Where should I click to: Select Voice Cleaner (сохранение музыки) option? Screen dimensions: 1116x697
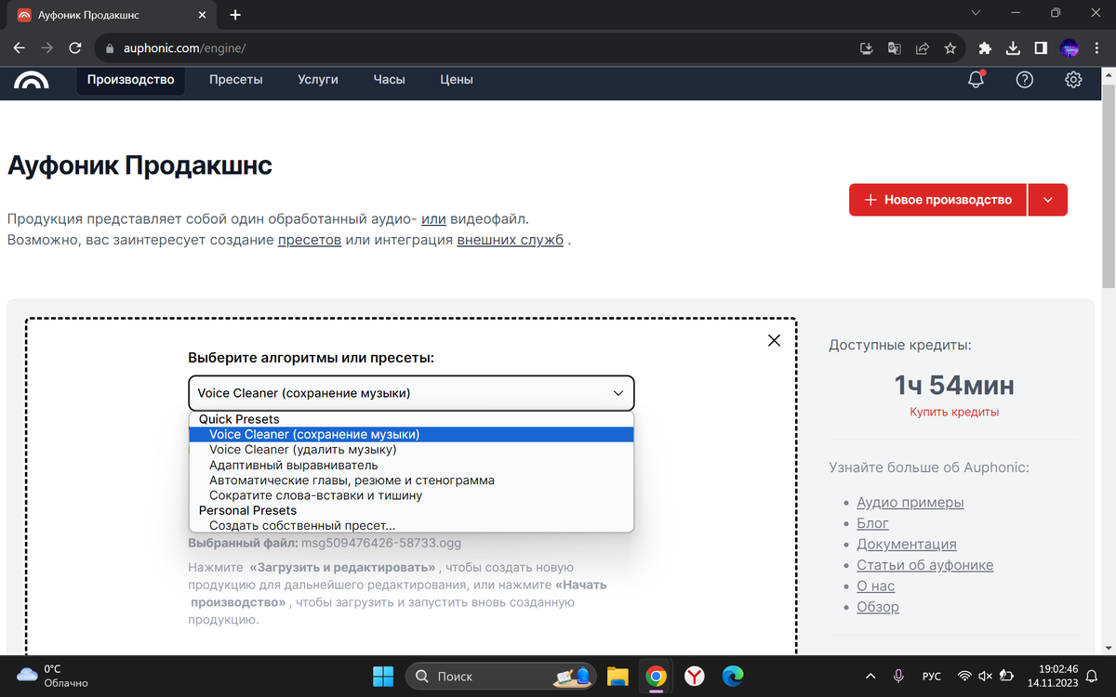(411, 434)
